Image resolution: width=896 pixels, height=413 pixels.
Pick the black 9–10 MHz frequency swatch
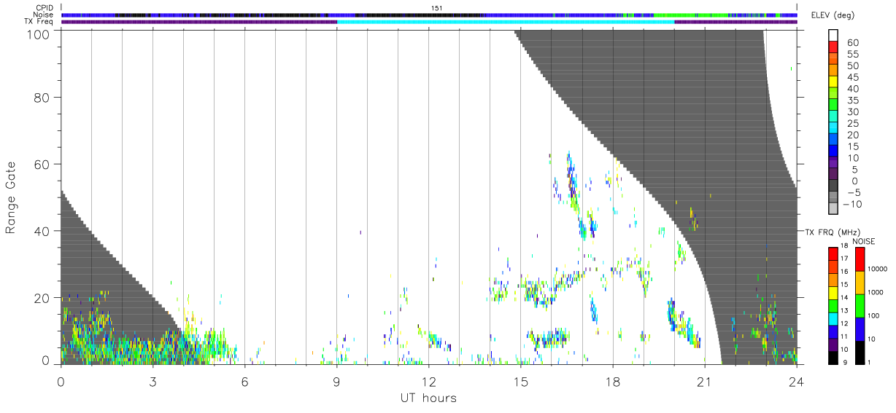pos(833,358)
